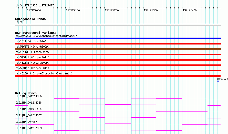Click the small blue nsv3976 variant marker
The height and width of the screenshot is (134, 228).
[218, 81]
